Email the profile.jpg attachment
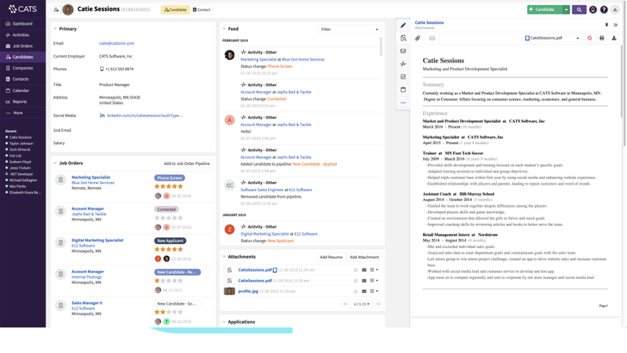 pyautogui.click(x=364, y=292)
